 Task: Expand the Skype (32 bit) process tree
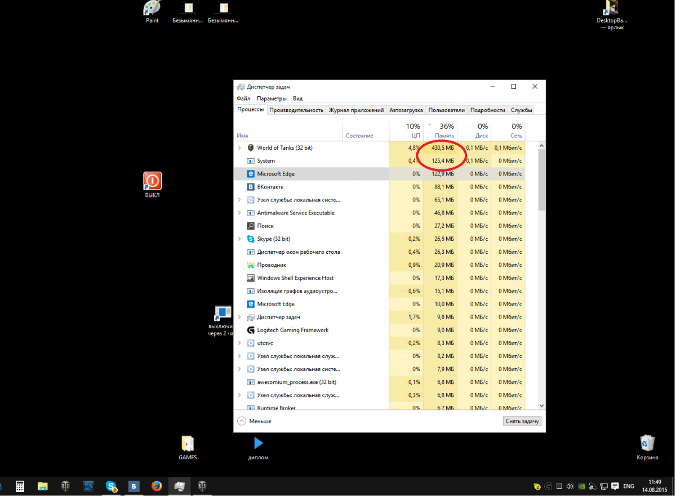pos(239,239)
